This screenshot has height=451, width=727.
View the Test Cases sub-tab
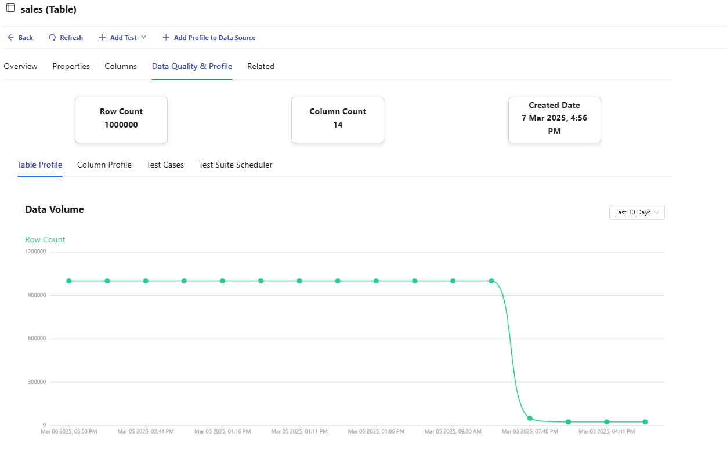coord(165,165)
